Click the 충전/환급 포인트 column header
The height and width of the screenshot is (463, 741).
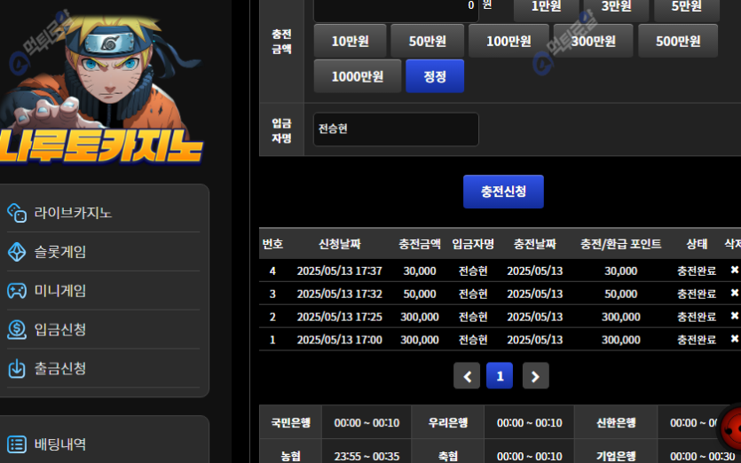[x=621, y=244]
